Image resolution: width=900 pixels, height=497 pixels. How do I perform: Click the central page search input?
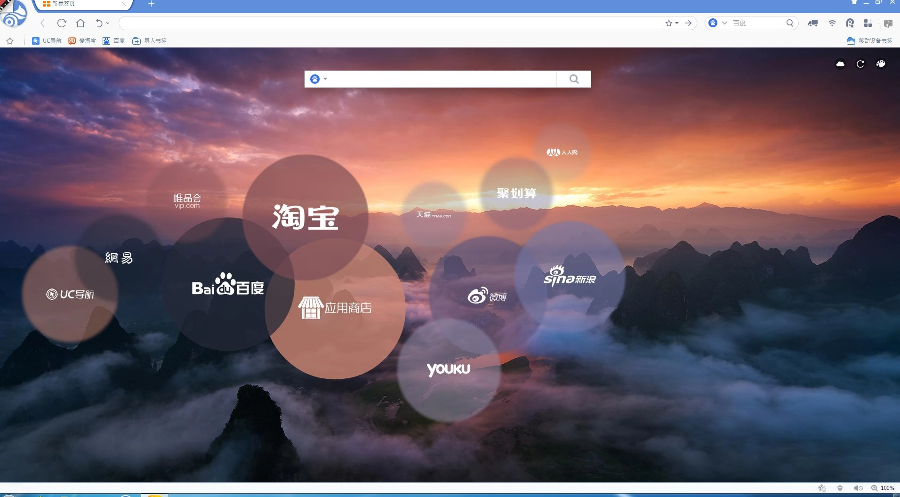tap(442, 79)
